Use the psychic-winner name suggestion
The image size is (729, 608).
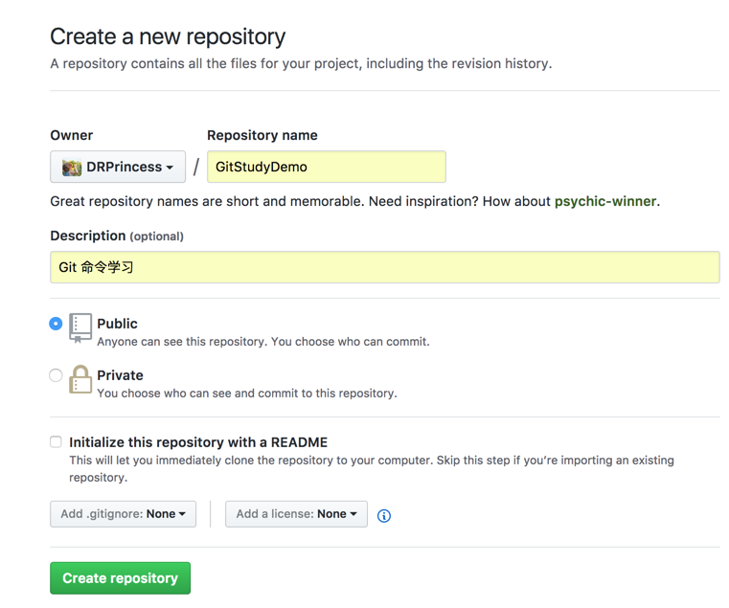tap(605, 201)
